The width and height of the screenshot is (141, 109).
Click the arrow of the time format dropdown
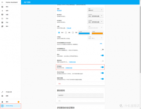click(102, 22)
